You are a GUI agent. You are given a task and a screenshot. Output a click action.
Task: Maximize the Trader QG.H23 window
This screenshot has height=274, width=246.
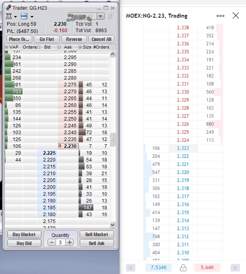[106, 8]
